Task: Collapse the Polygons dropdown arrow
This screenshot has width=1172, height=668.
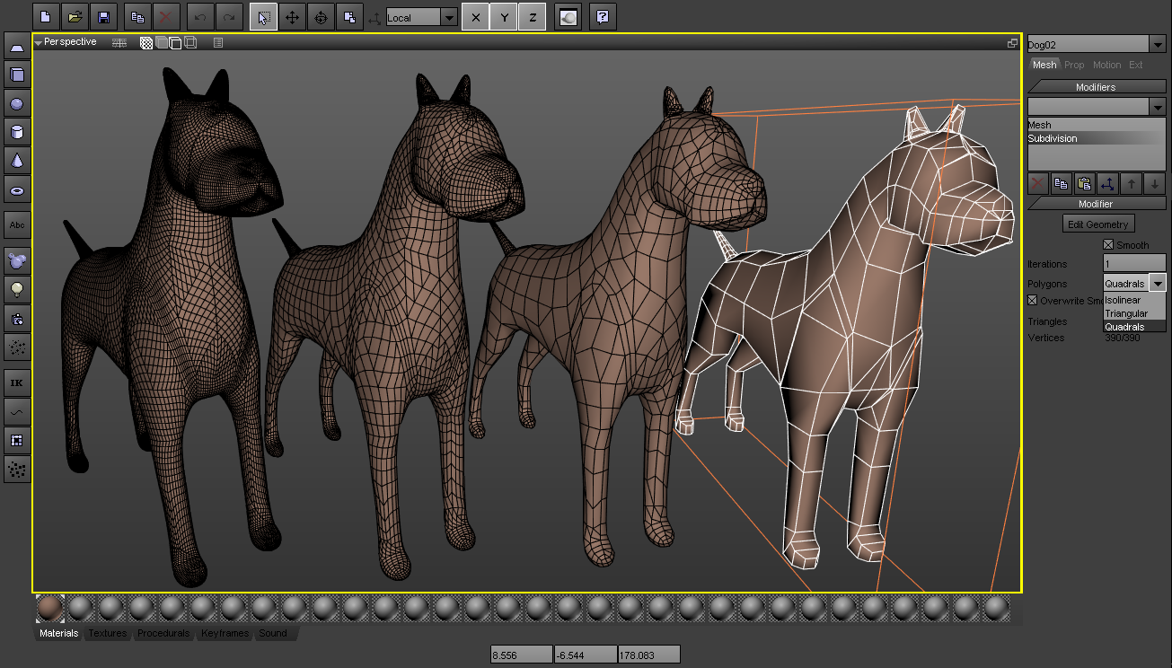Action: (1158, 283)
